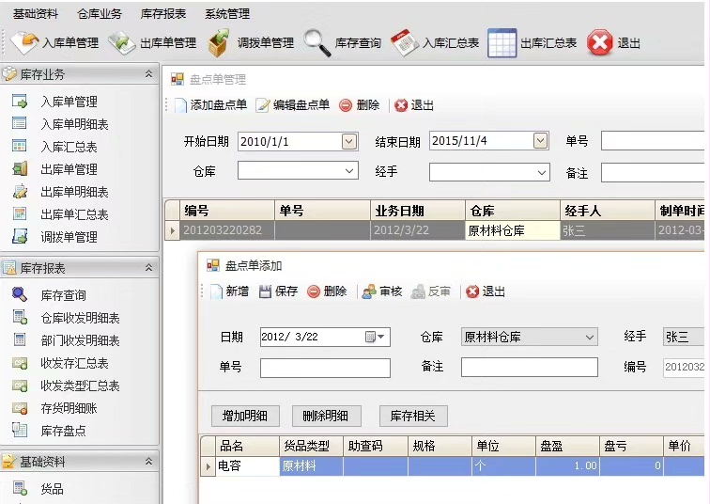This screenshot has height=504, width=710.
Task: Click the 货品 sidebar icon
Action: coord(20,488)
